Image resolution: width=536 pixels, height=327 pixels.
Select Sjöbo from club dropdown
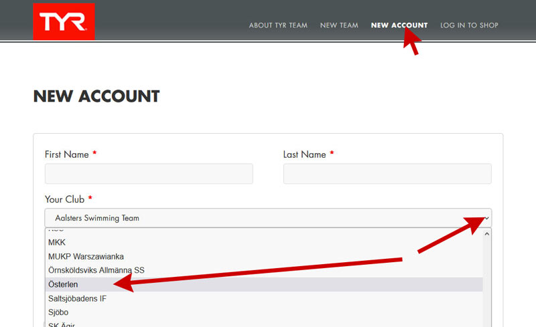264,312
